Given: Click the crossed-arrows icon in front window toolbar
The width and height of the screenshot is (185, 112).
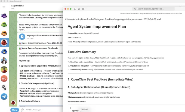Looking at the screenshot, I should (79, 9).
